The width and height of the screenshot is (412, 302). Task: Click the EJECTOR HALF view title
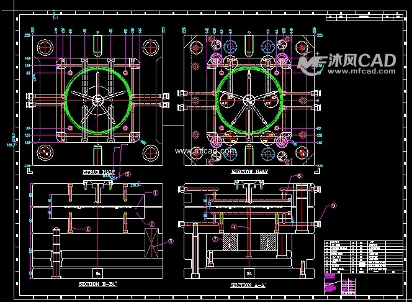pyautogui.click(x=249, y=172)
